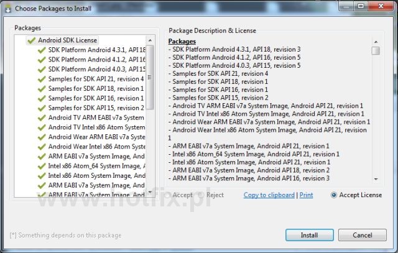Screen dimensions: 398x253
Task: Select SDK Platform Android 4.1.2, API 16 row
Action: 97,60
